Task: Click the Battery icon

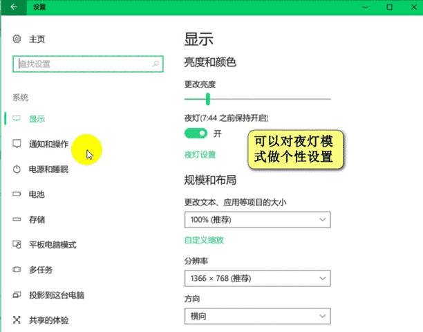Action: [17, 194]
